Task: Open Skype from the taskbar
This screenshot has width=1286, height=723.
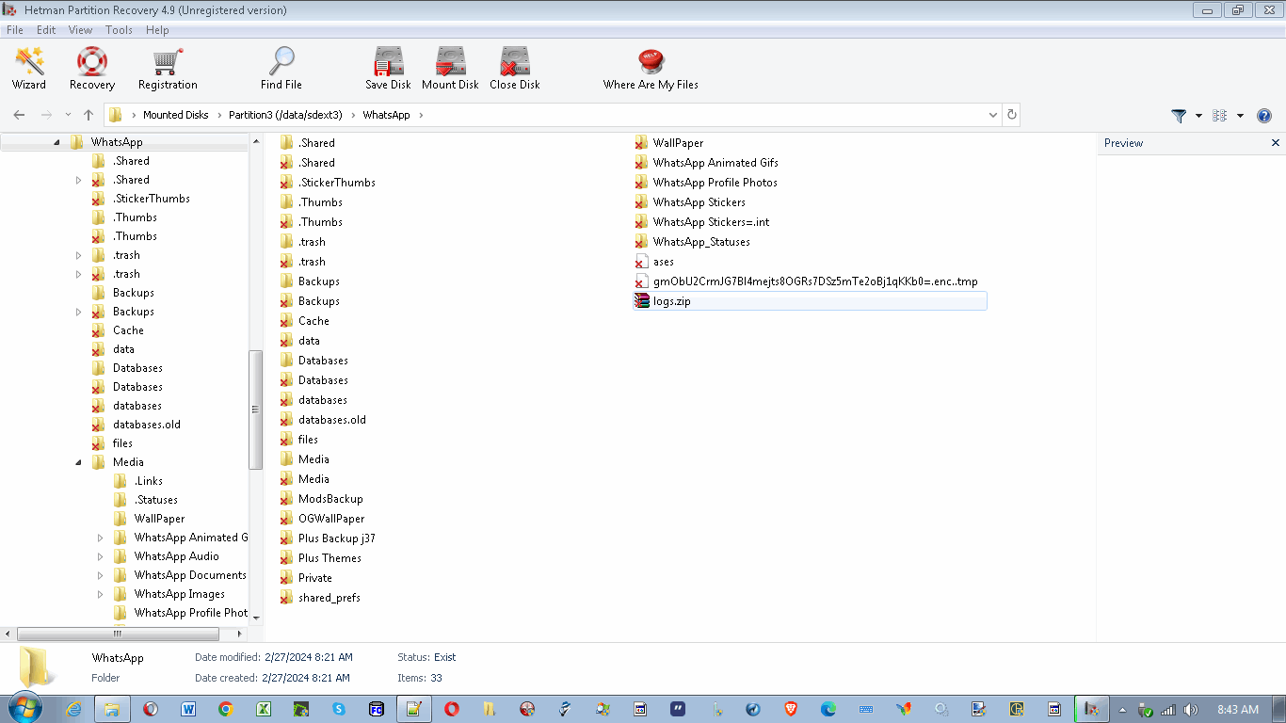Action: pyautogui.click(x=338, y=709)
